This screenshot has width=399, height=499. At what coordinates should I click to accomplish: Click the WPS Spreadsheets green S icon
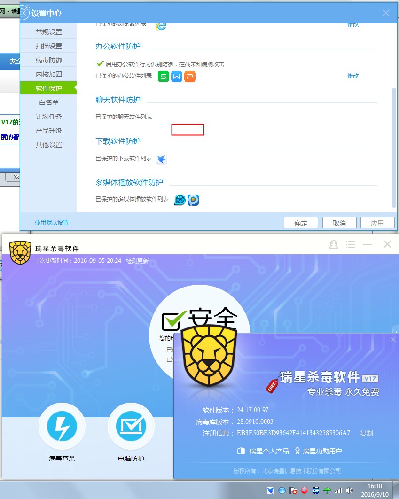pyautogui.click(x=163, y=77)
